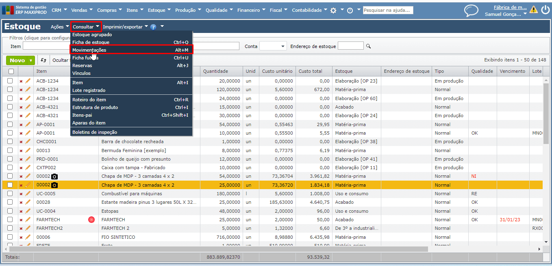Open the chat speech bubble icon
552x266 pixels.
(x=471, y=10)
